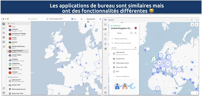This screenshot has height=96, width=202.
Task: Click the Disconnect button in Mac window
Action: click(x=91, y=19)
